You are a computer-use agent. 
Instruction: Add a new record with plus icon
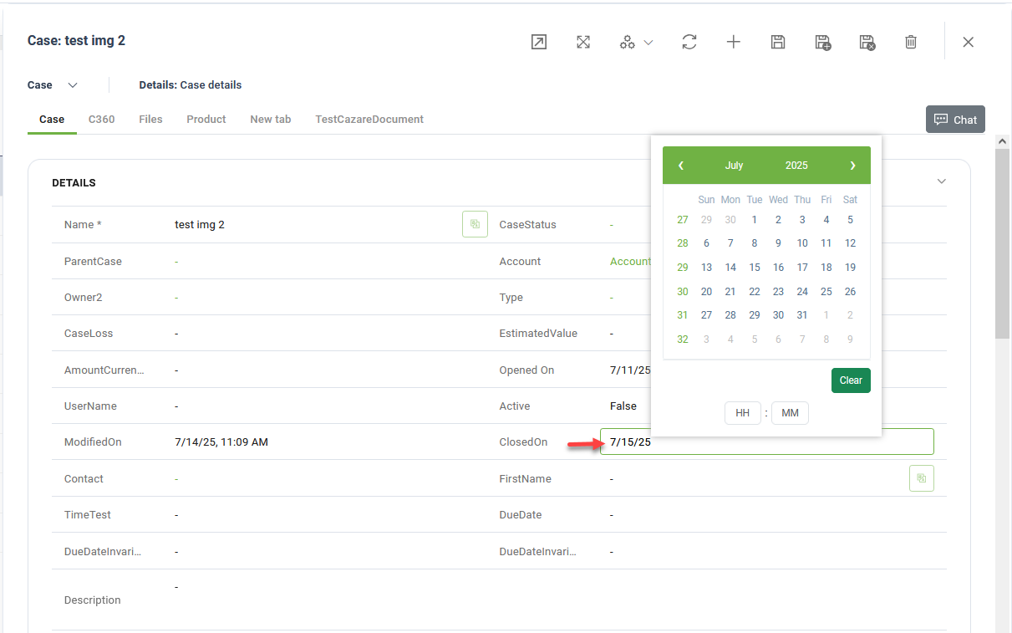click(734, 42)
